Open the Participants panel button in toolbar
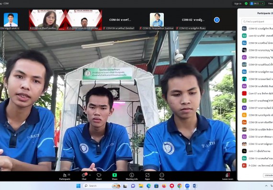Screen dimensions: 273x190 65,177
